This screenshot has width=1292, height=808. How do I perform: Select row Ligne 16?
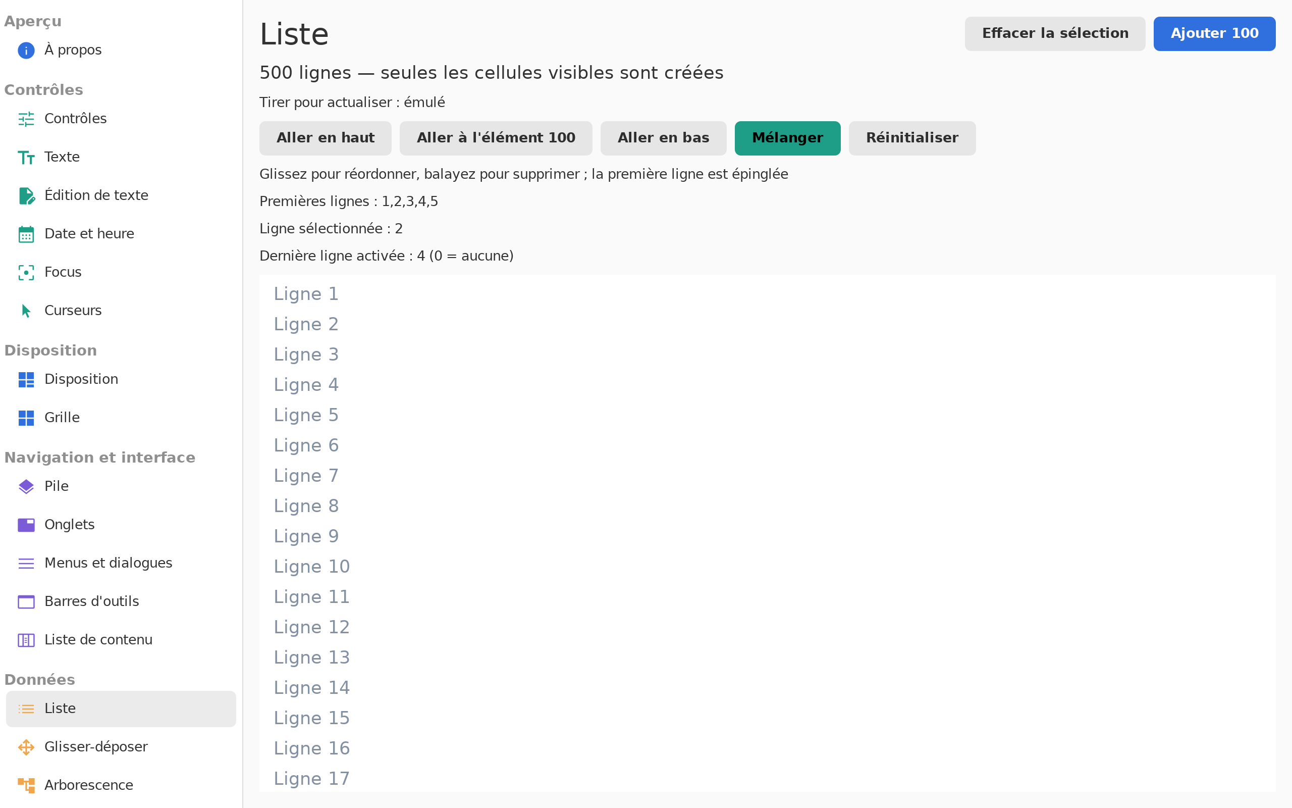pos(767,748)
